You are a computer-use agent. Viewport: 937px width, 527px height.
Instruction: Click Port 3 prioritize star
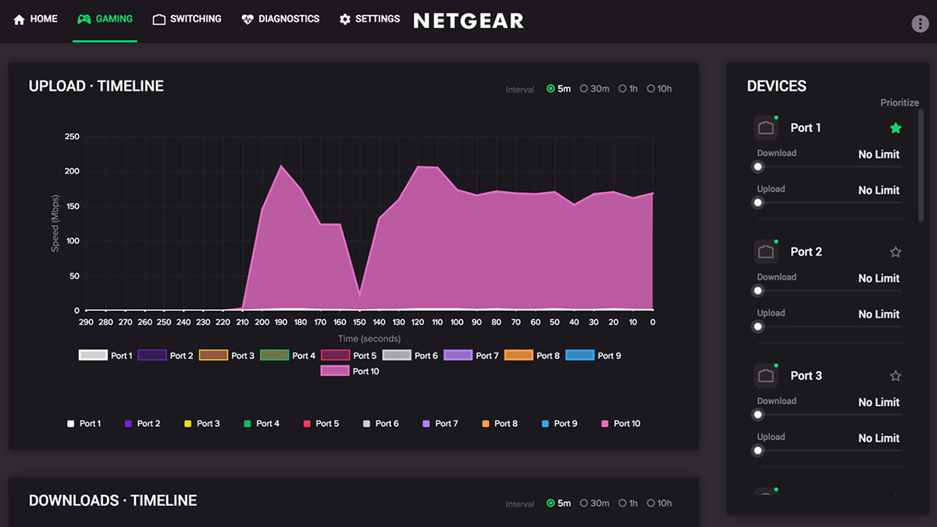click(x=896, y=376)
